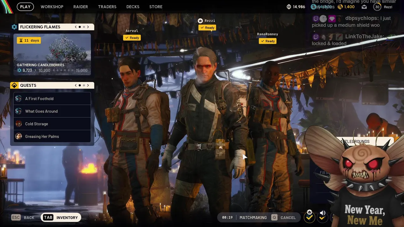404x227 pixels.
Task: Select first page dot in Flickering Flames header
Action: [x=80, y=27]
